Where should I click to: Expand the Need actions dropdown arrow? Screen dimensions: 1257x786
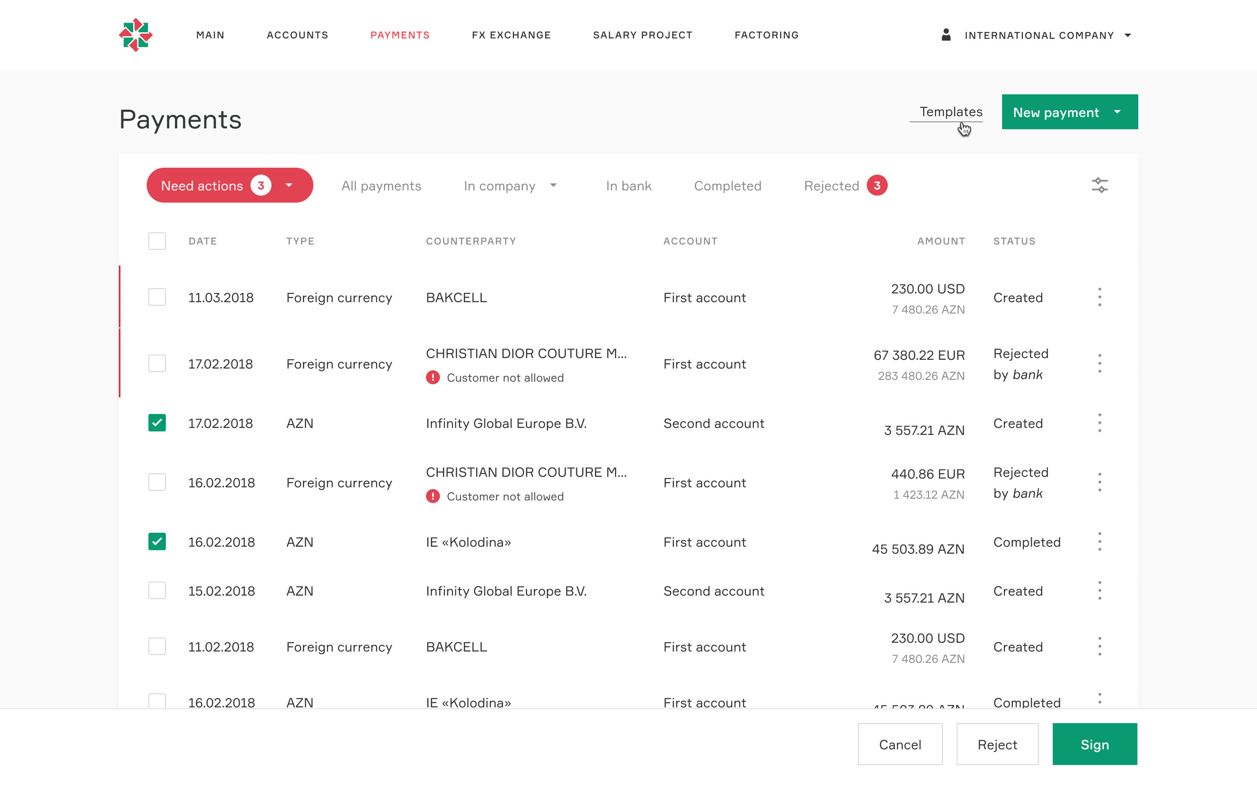[x=289, y=186]
